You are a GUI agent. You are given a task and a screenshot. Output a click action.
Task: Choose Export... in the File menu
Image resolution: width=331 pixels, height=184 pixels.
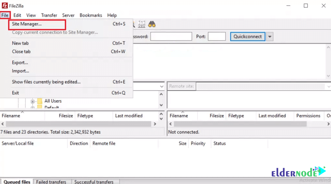point(69,63)
